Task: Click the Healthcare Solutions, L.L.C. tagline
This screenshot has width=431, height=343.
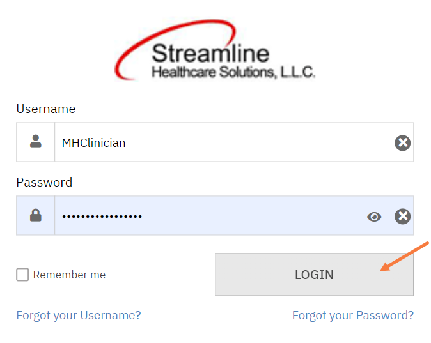Action: [233, 72]
